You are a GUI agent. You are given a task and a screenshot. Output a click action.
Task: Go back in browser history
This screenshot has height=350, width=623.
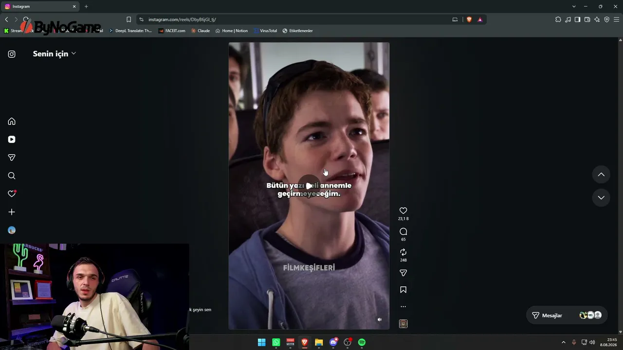pyautogui.click(x=6, y=19)
